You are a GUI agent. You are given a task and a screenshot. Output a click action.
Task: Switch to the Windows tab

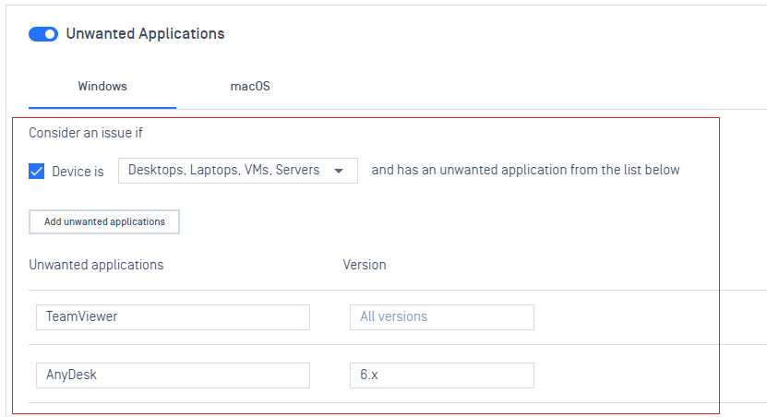pyautogui.click(x=102, y=86)
